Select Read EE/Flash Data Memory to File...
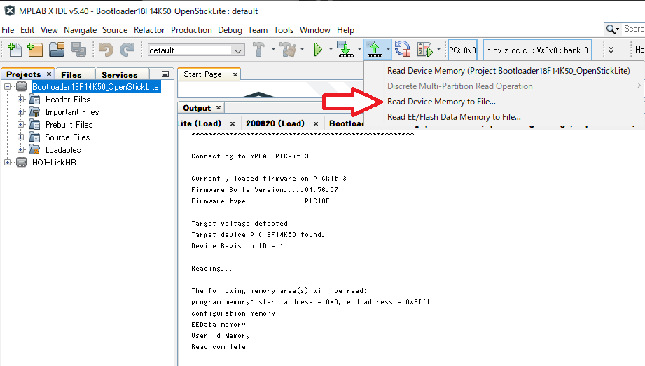 point(454,117)
